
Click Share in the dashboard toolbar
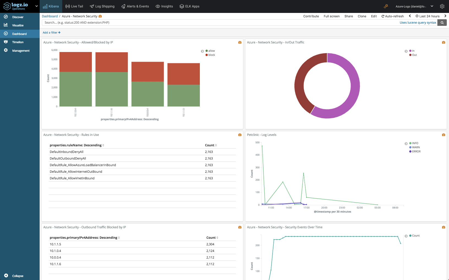[349, 16]
